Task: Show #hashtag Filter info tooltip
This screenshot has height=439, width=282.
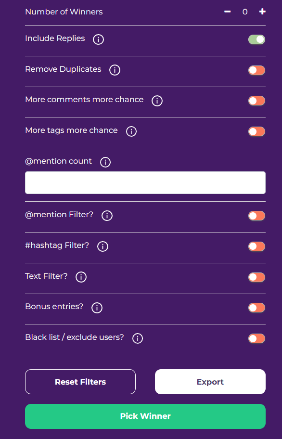Action: click(x=103, y=246)
